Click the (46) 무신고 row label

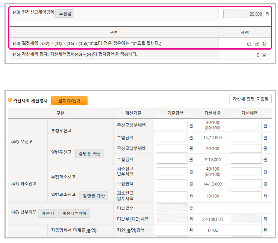[22, 141]
